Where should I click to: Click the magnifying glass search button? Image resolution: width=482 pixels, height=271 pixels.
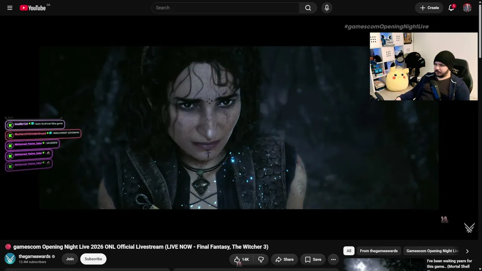point(308,8)
